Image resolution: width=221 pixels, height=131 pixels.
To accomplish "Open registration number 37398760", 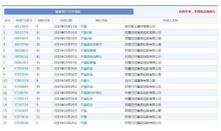I will click(21, 93).
